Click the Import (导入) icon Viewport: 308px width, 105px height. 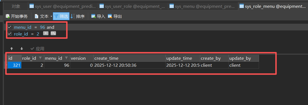pyautogui.click(x=94, y=16)
